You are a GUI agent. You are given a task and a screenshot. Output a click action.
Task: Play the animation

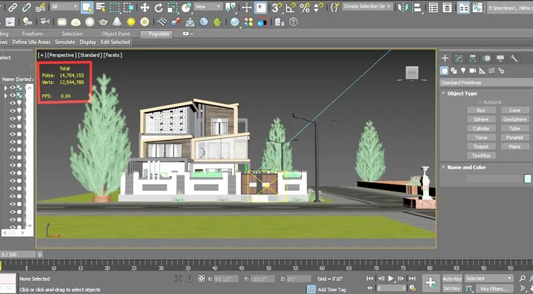(391, 279)
